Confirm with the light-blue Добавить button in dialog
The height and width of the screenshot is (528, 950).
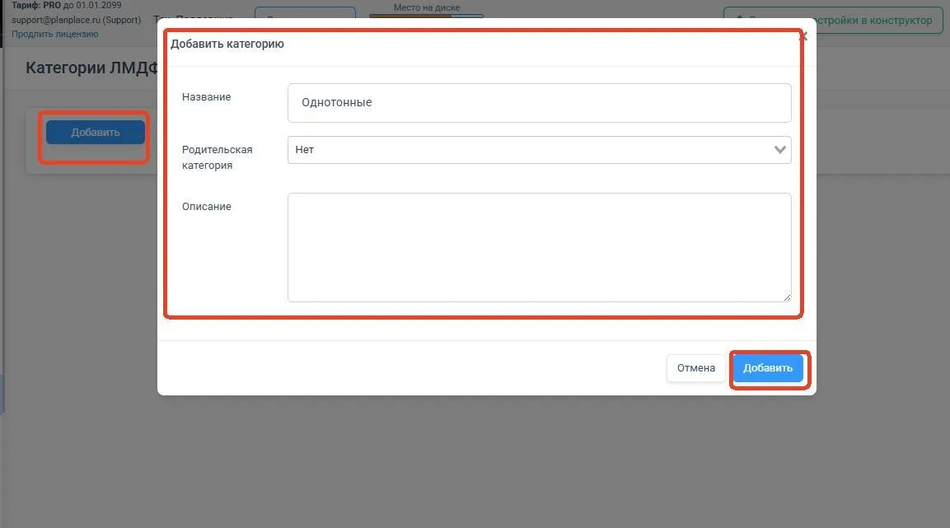(768, 368)
